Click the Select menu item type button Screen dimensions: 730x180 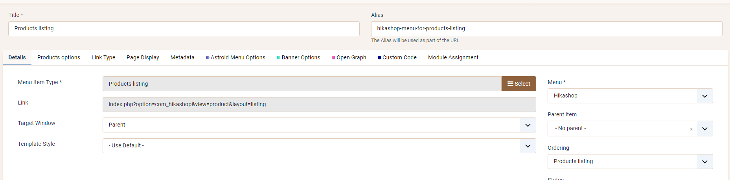pyautogui.click(x=519, y=84)
